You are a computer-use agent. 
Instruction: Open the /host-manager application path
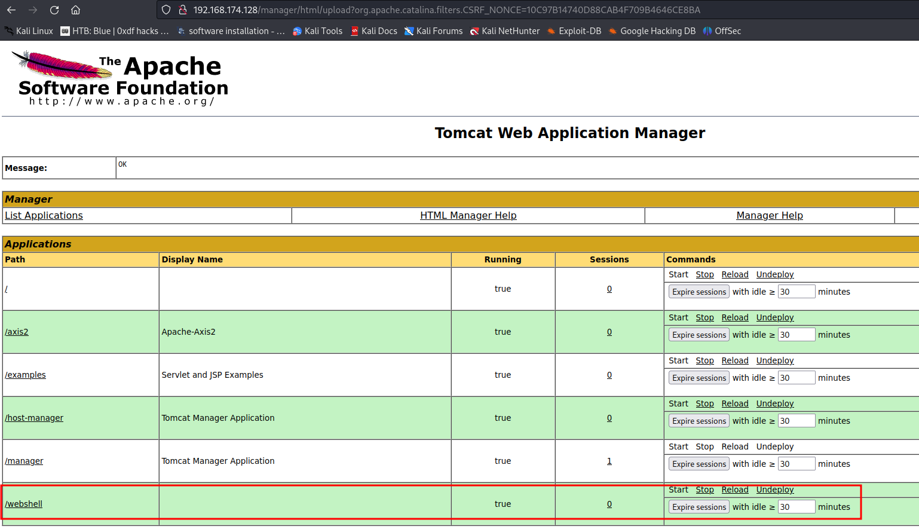click(x=34, y=418)
